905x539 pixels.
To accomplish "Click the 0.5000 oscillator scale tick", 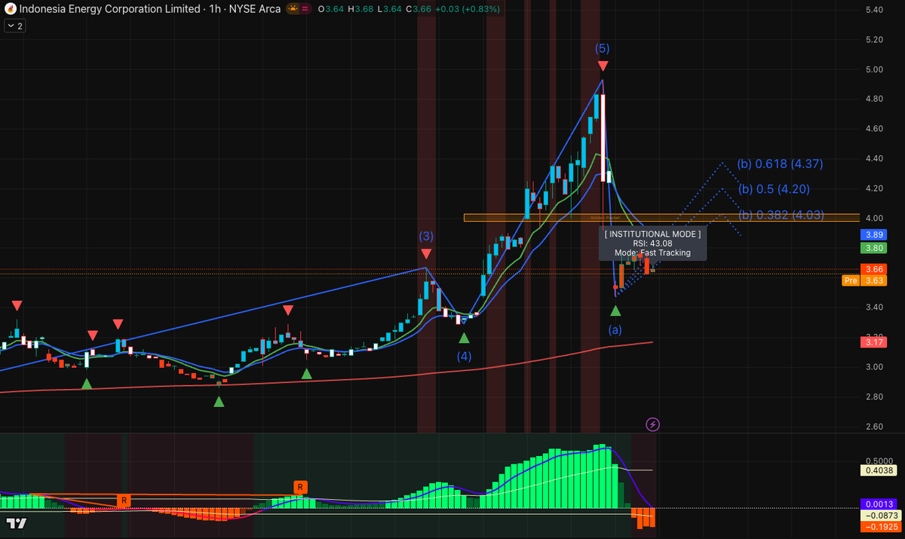I will coord(878,461).
